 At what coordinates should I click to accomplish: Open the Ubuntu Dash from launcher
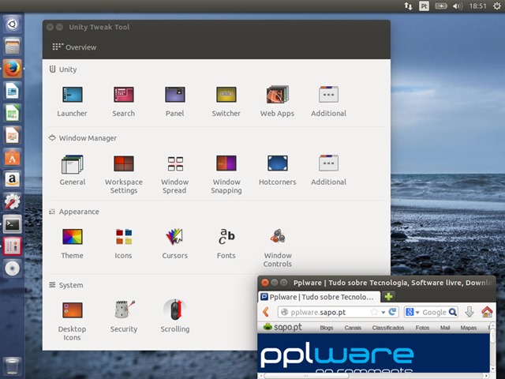click(13, 24)
